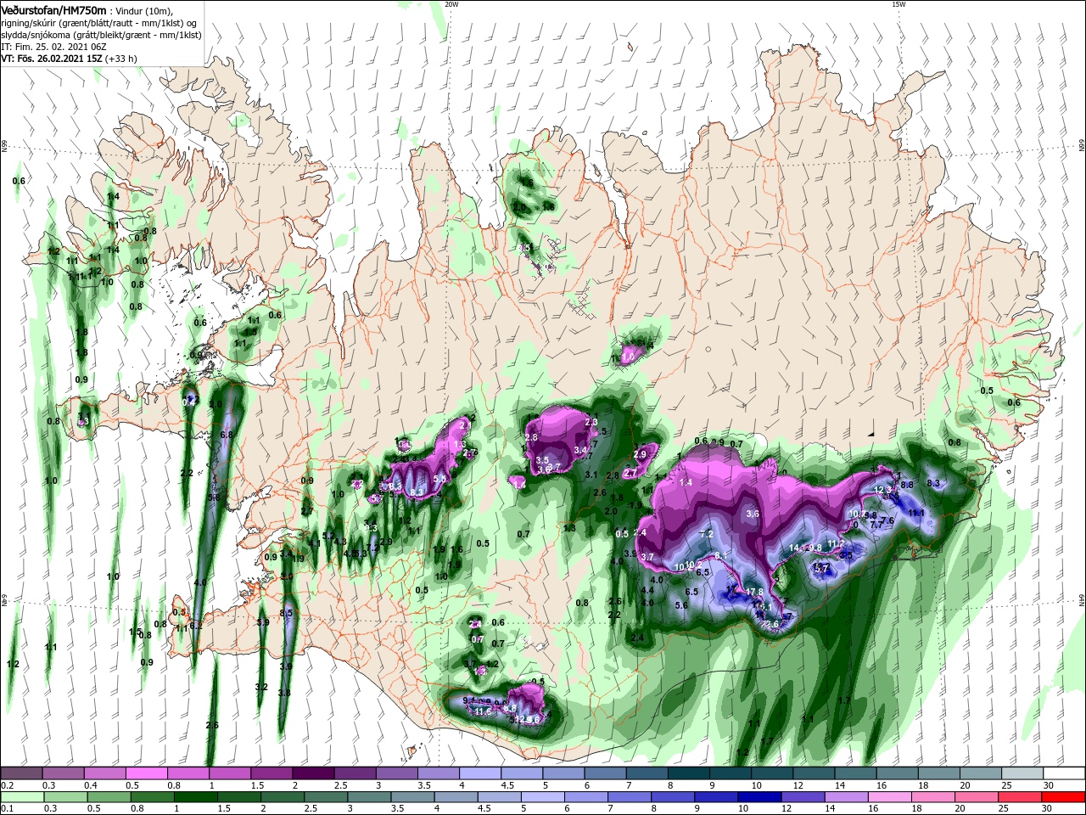Click the 3.6 value in the large pink area
1086x815 pixels.
tap(753, 514)
